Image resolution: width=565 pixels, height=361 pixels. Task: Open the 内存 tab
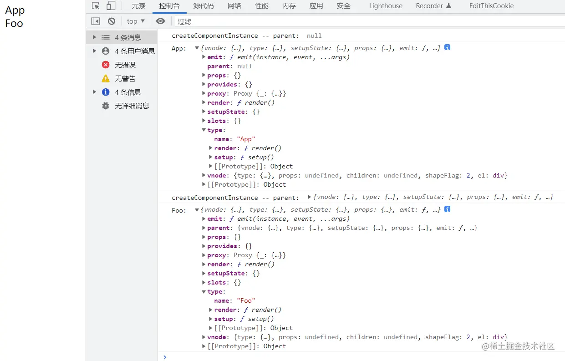pyautogui.click(x=289, y=6)
